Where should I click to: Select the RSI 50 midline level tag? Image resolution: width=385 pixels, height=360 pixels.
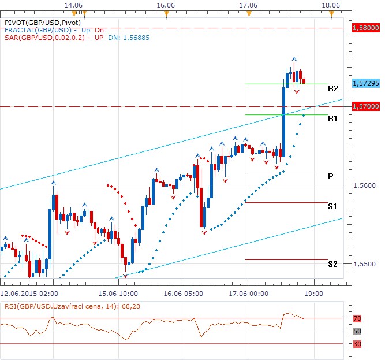[x=357, y=331]
